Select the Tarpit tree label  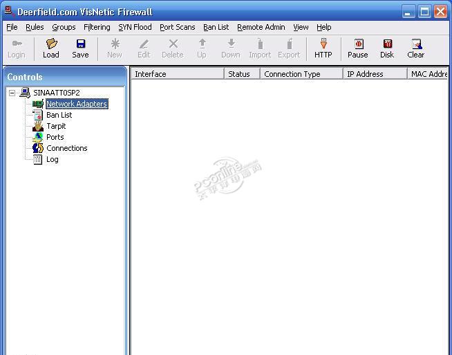[x=56, y=126]
